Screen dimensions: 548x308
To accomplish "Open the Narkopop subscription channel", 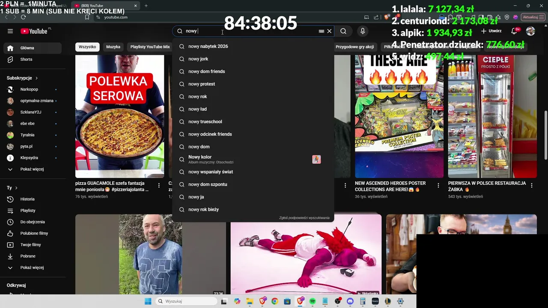I will (33, 89).
